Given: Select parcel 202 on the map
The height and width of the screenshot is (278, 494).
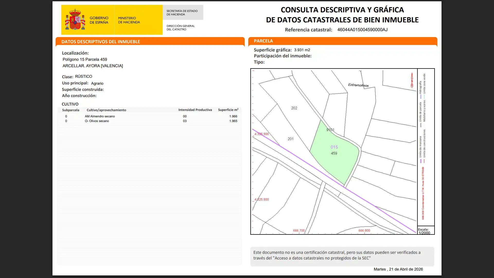Looking at the screenshot, I should [294, 108].
